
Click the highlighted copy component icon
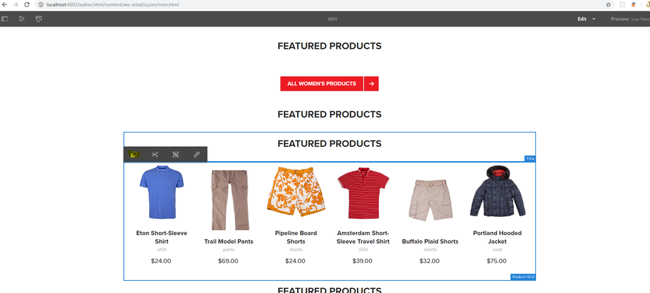pos(134,155)
